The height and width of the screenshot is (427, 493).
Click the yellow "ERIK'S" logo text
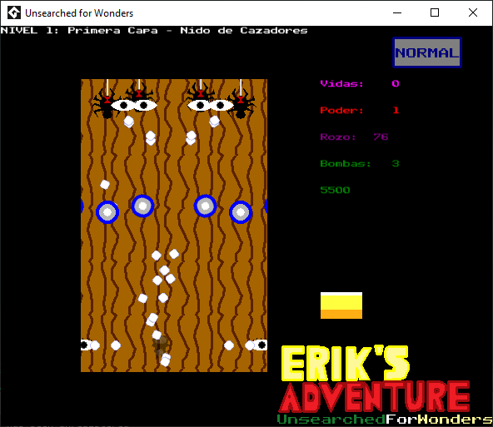click(x=346, y=363)
